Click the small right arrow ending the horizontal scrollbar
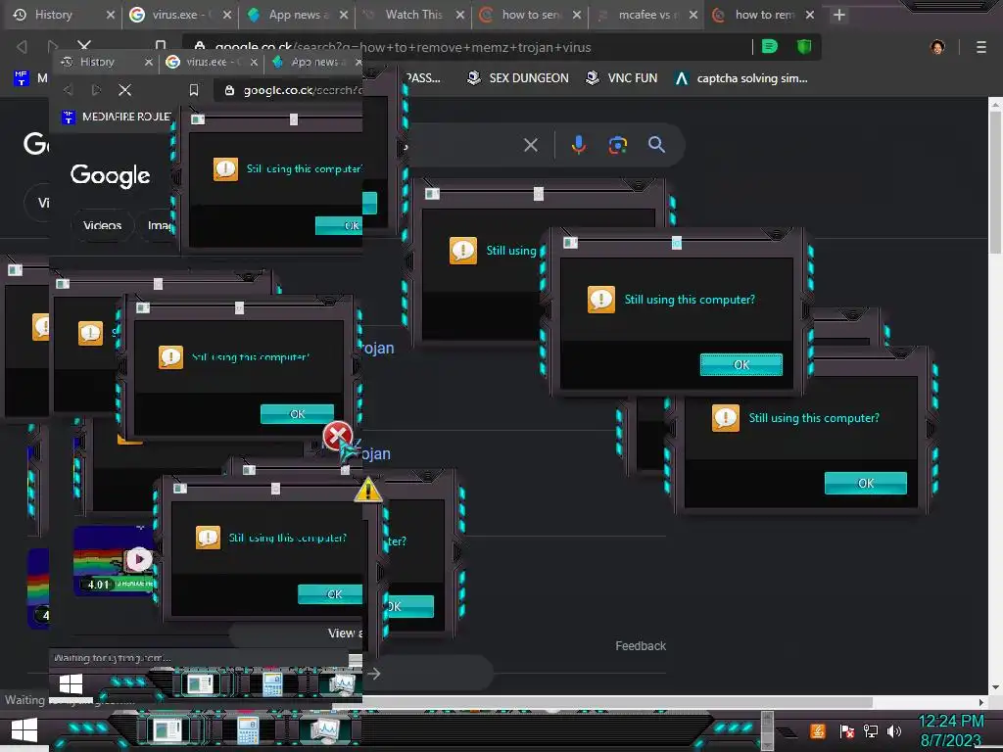 pos(981,702)
